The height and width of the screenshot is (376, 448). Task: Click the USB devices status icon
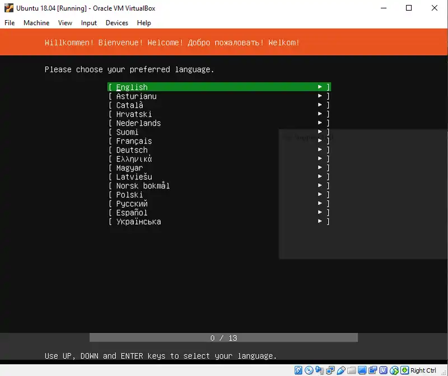[x=340, y=370]
